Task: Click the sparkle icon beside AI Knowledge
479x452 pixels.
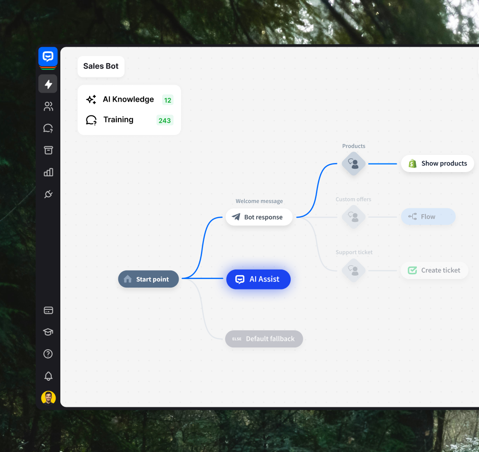Action: [x=91, y=100]
